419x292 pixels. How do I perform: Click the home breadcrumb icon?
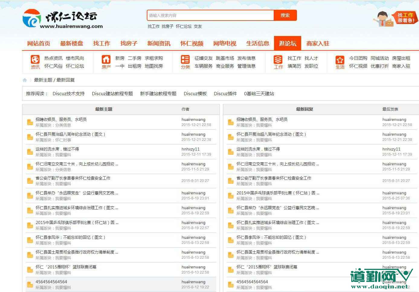pos(25,80)
